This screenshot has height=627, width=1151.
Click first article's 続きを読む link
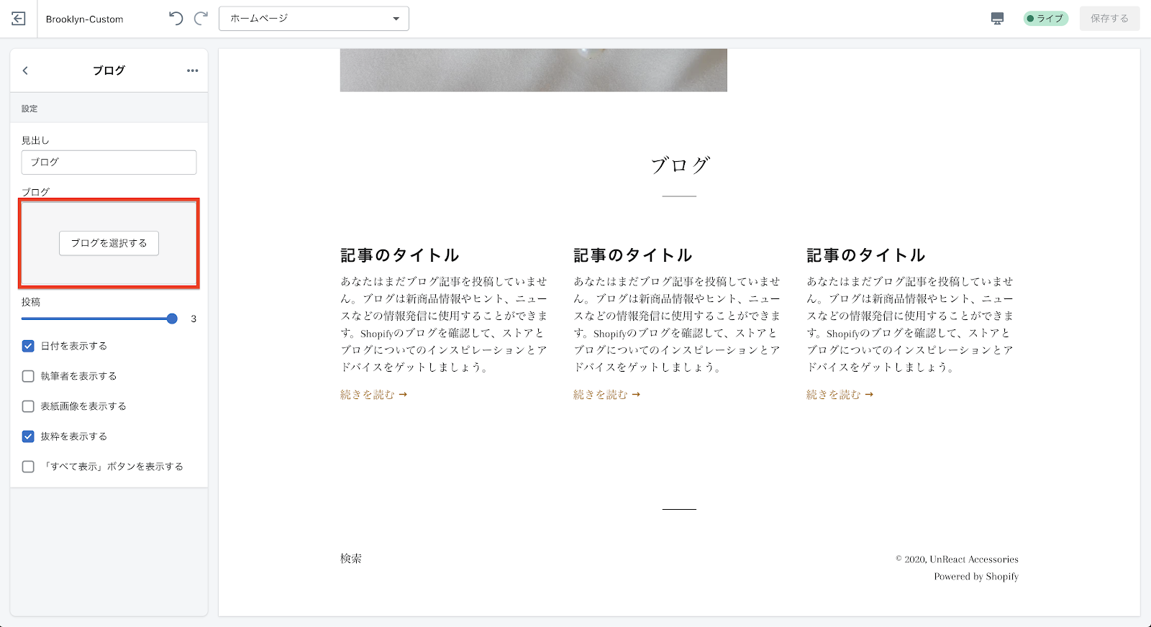pos(373,395)
